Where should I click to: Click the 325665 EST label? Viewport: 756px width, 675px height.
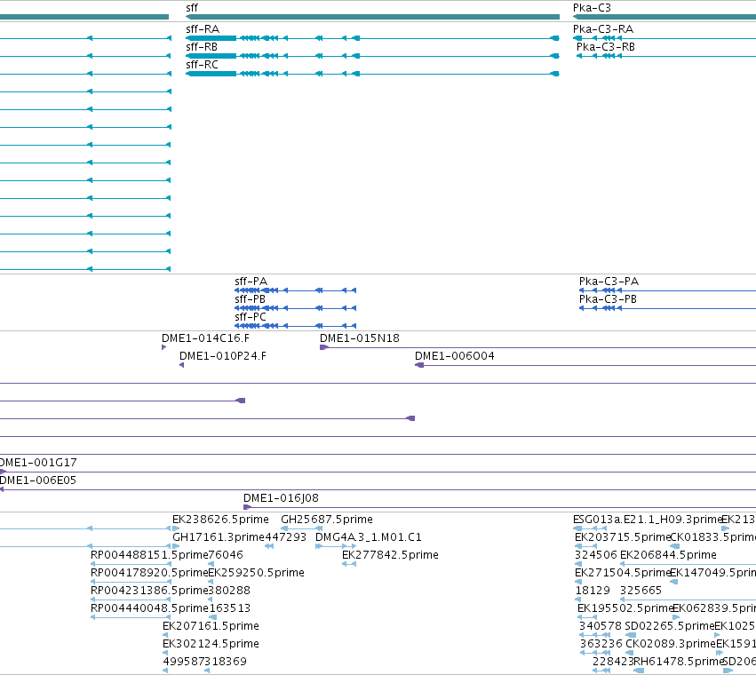click(x=641, y=592)
